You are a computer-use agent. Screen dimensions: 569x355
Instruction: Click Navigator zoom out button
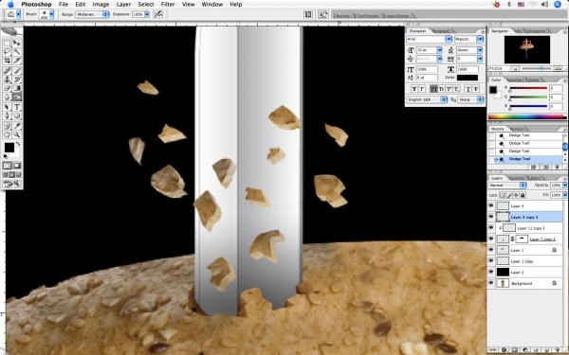pos(514,68)
